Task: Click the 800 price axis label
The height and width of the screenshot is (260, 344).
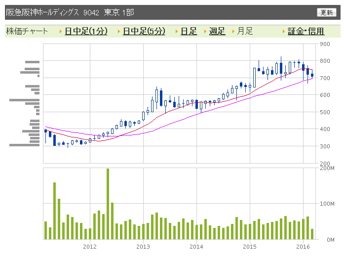Action: pos(325,61)
